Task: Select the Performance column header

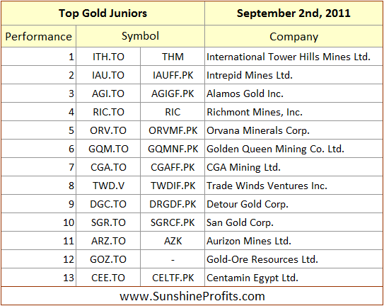Action: click(x=38, y=36)
